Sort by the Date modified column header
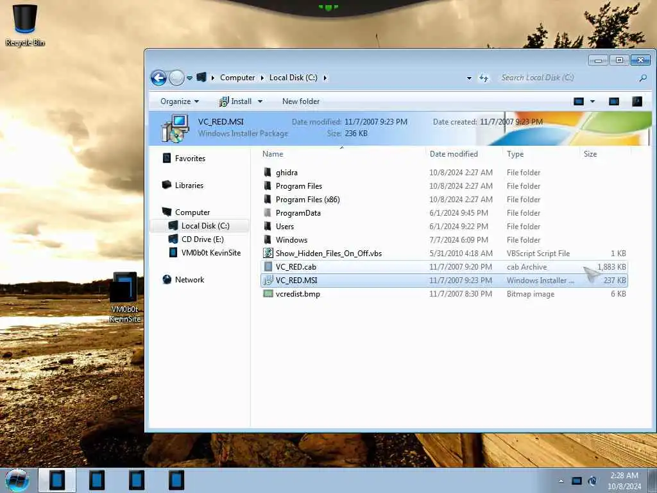This screenshot has width=657, height=493. 454,154
